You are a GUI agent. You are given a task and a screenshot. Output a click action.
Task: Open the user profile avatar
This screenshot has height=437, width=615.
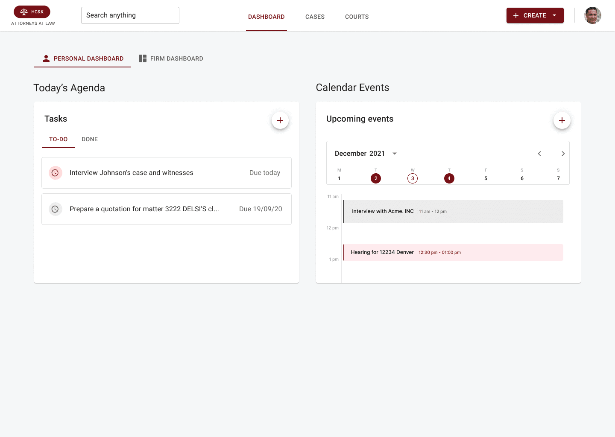pyautogui.click(x=592, y=15)
